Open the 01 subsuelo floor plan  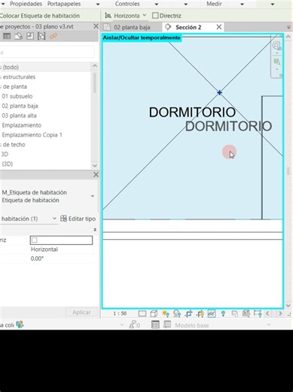(17, 96)
